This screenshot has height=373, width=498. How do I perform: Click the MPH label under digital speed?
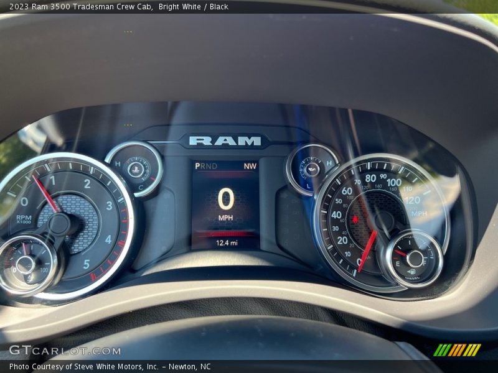[226, 218]
